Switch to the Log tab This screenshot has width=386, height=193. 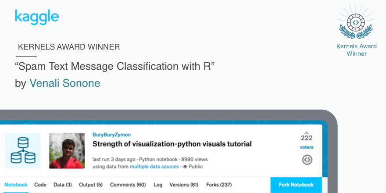click(x=158, y=185)
